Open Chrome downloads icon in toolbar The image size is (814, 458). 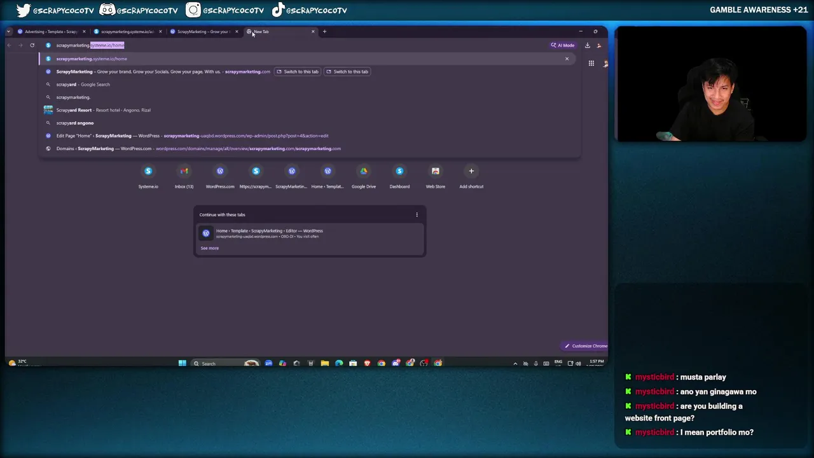(x=588, y=45)
